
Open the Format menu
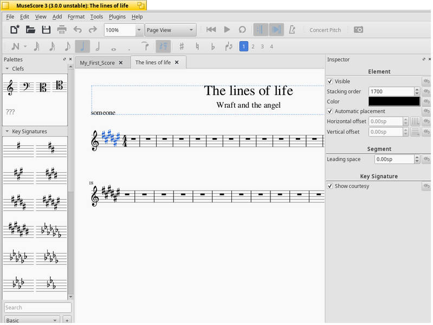click(x=76, y=17)
